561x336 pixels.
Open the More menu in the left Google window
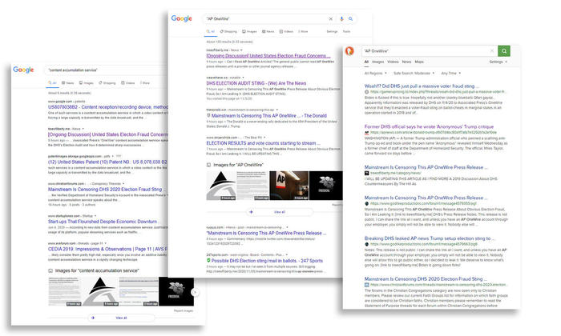click(145, 83)
